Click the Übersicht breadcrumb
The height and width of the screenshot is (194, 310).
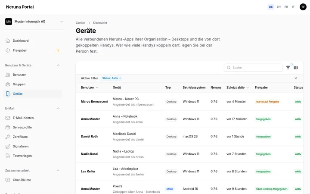100,23
